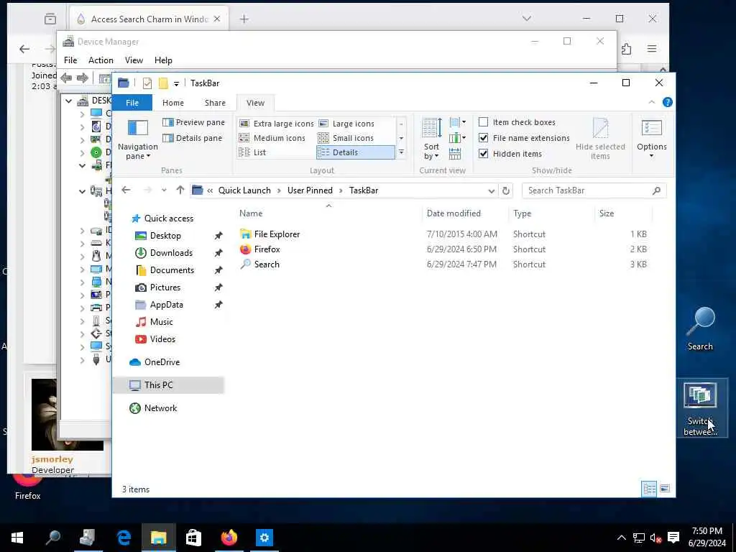Open Videos in navigation pane
Viewport: 736px width, 552px height.
[x=162, y=339]
